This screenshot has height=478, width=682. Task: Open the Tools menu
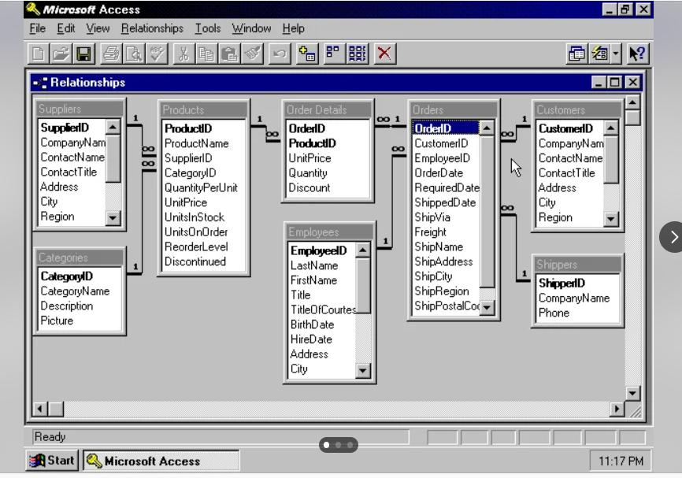tap(207, 28)
